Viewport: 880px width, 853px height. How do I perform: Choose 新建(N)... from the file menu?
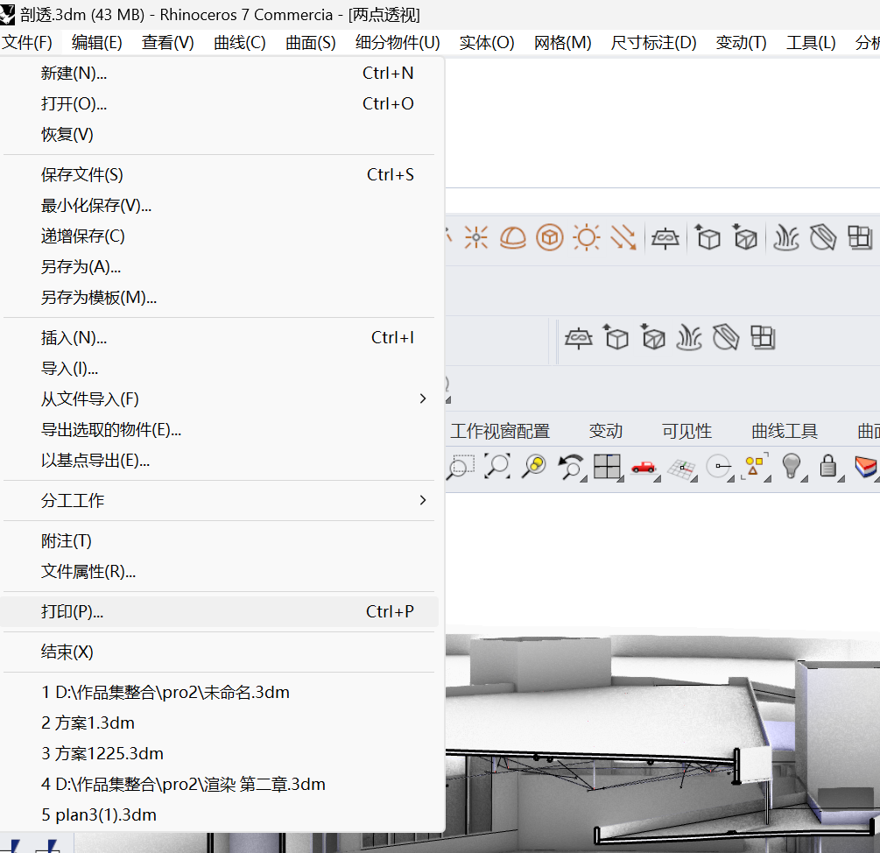click(219, 74)
